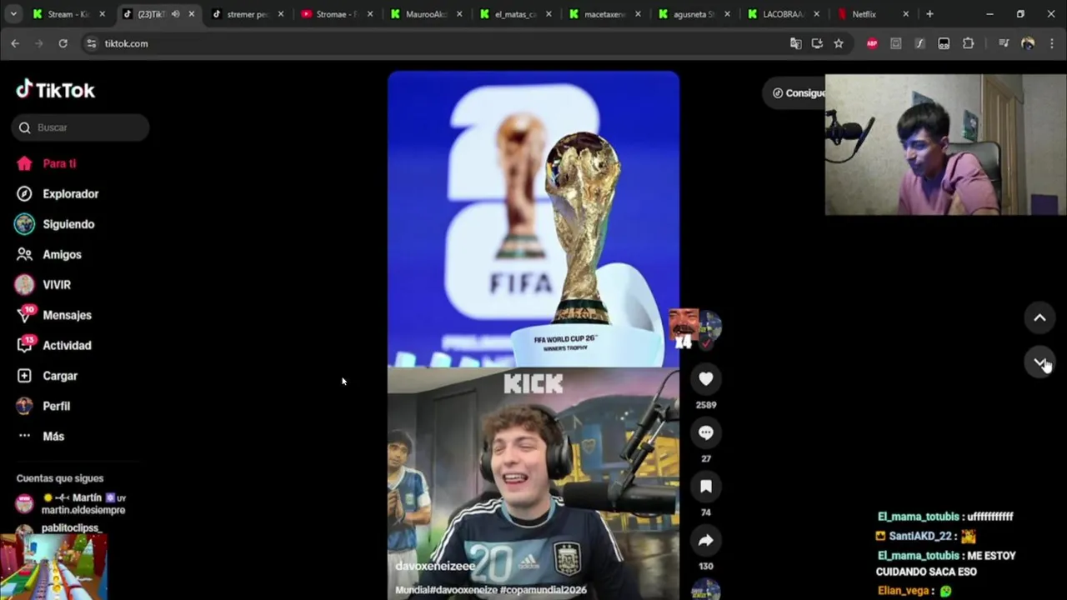Click #copamundial2026 hashtag
This screenshot has width=1067, height=600.
click(544, 590)
